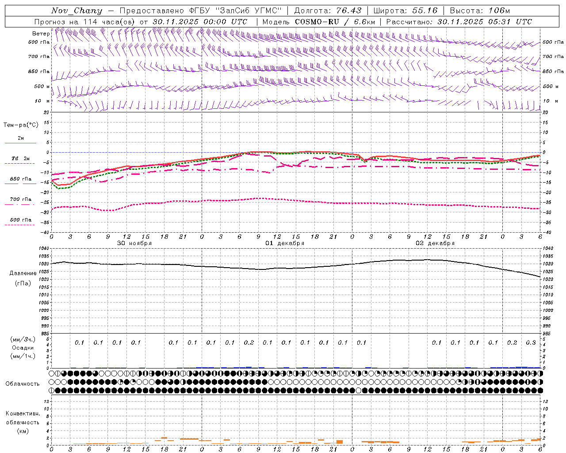Viewport: 566px width, 453px height.
Task: Click the 'Ветер' wind panel label
Action: [x=41, y=34]
